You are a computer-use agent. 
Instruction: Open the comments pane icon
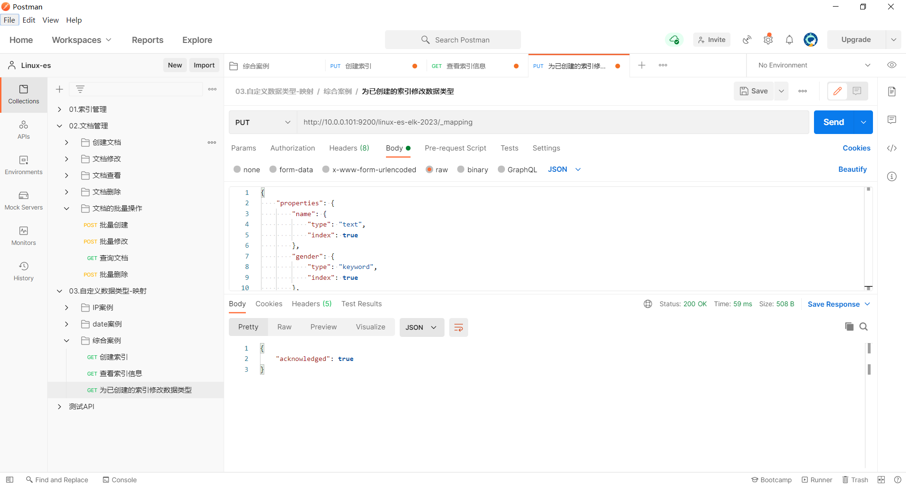pyautogui.click(x=892, y=120)
